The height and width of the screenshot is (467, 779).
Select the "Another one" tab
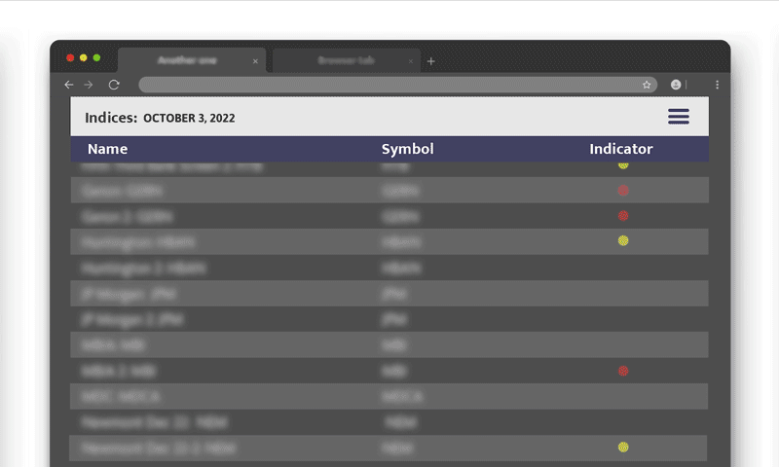click(187, 60)
